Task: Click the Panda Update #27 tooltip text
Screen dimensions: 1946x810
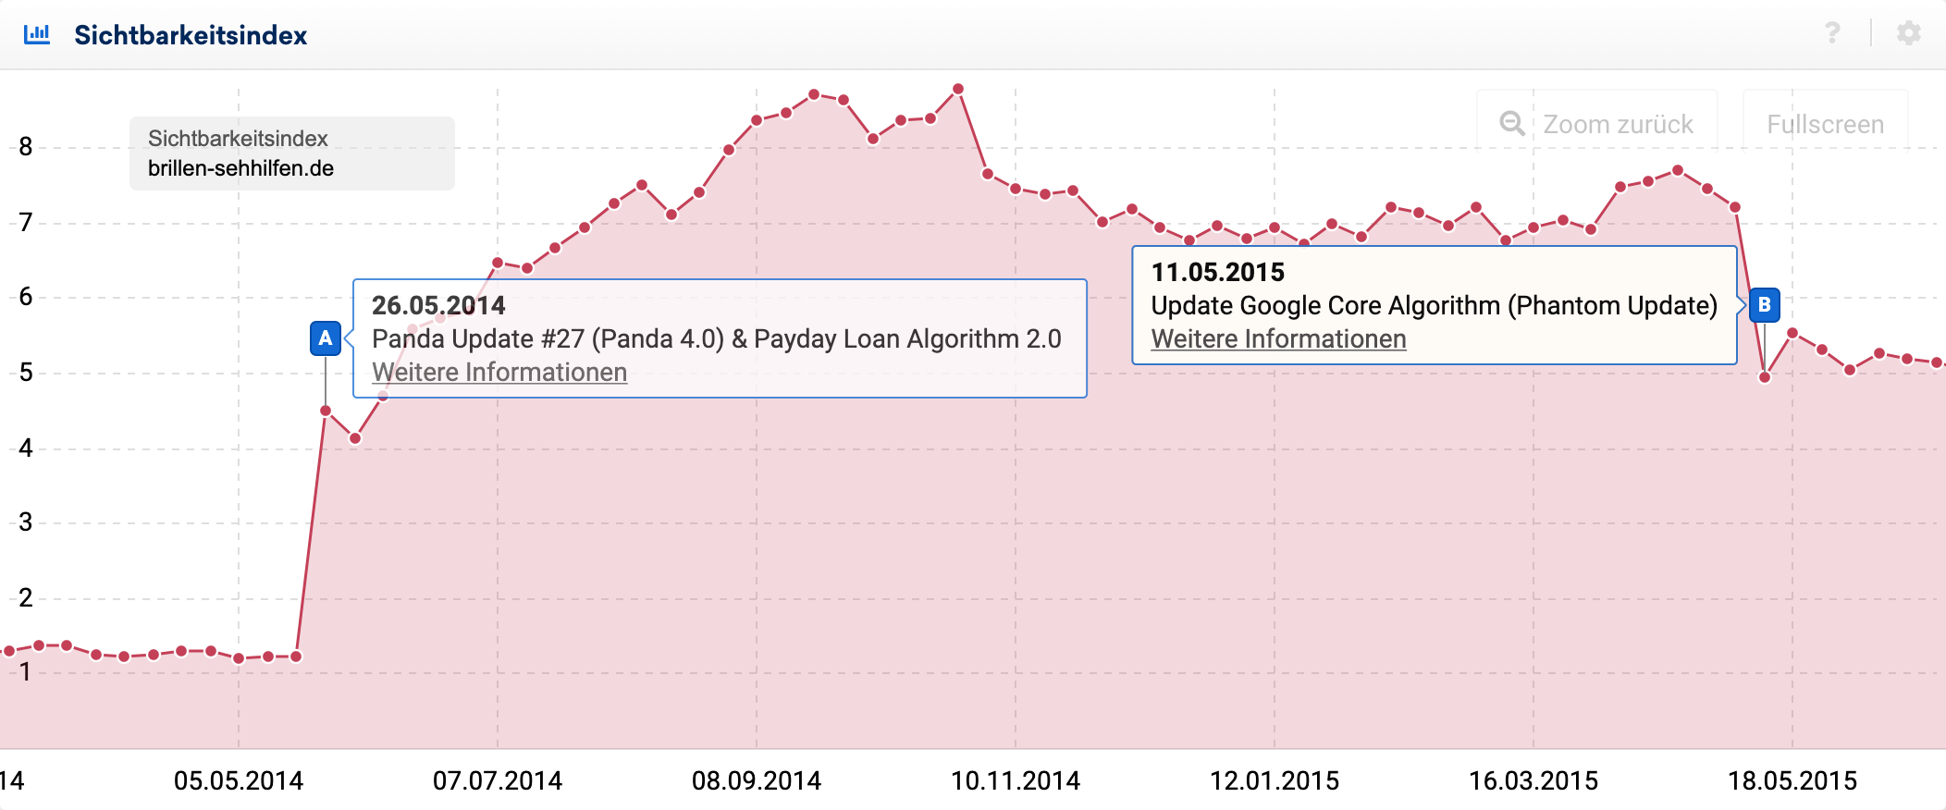Action: click(717, 338)
